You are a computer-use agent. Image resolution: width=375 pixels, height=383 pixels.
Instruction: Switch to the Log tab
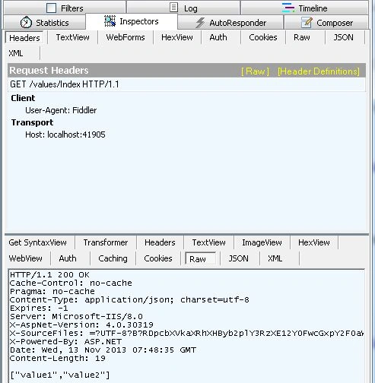(183, 8)
